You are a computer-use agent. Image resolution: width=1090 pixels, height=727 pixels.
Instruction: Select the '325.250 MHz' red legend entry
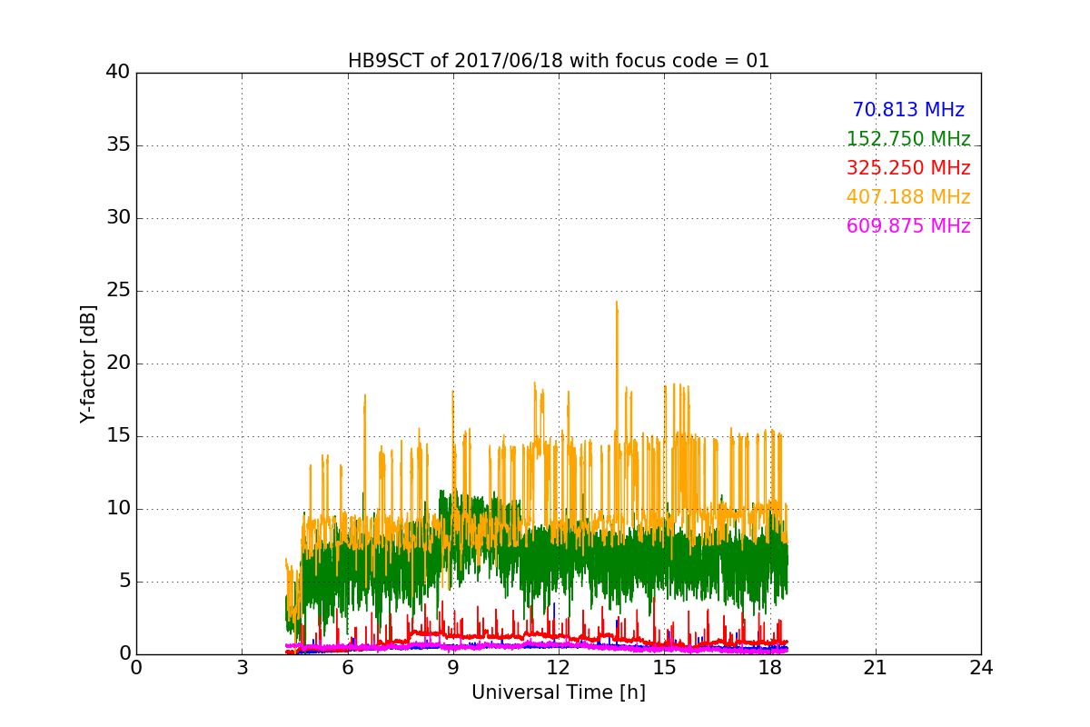pyautogui.click(x=908, y=168)
